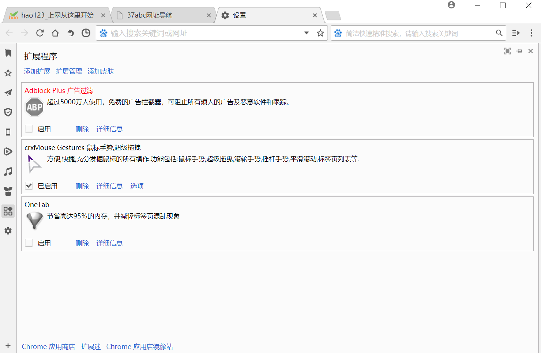The height and width of the screenshot is (353, 541).
Task: Click the panel expand icon beside the pin
Action: [x=507, y=51]
